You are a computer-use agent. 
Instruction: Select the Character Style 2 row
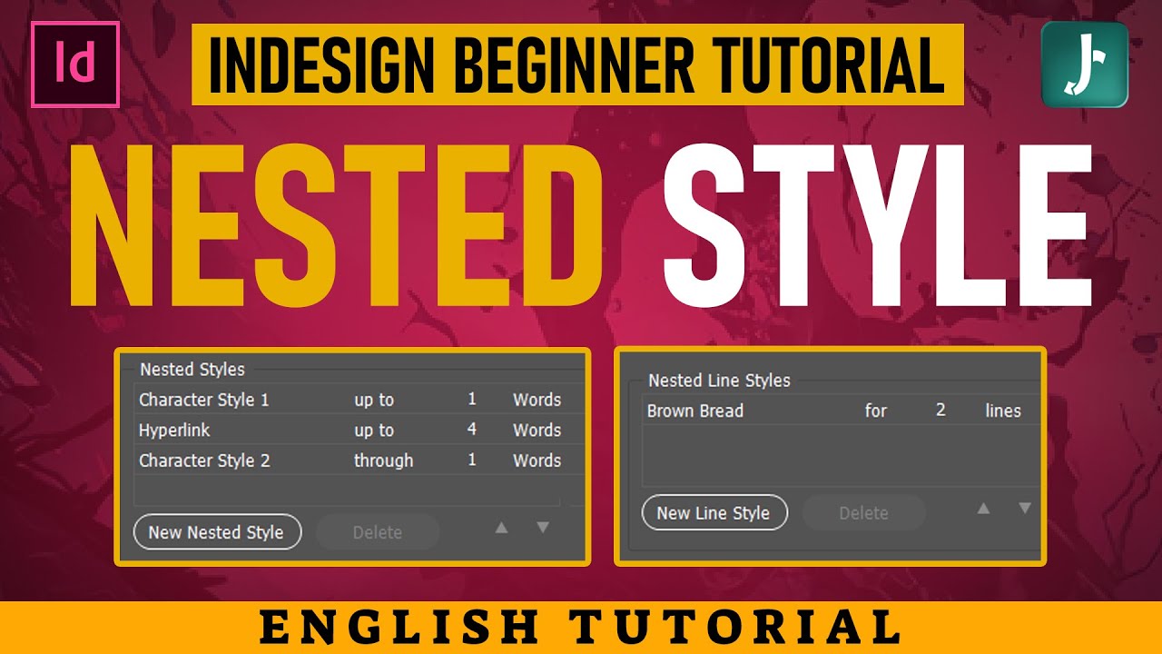point(358,461)
